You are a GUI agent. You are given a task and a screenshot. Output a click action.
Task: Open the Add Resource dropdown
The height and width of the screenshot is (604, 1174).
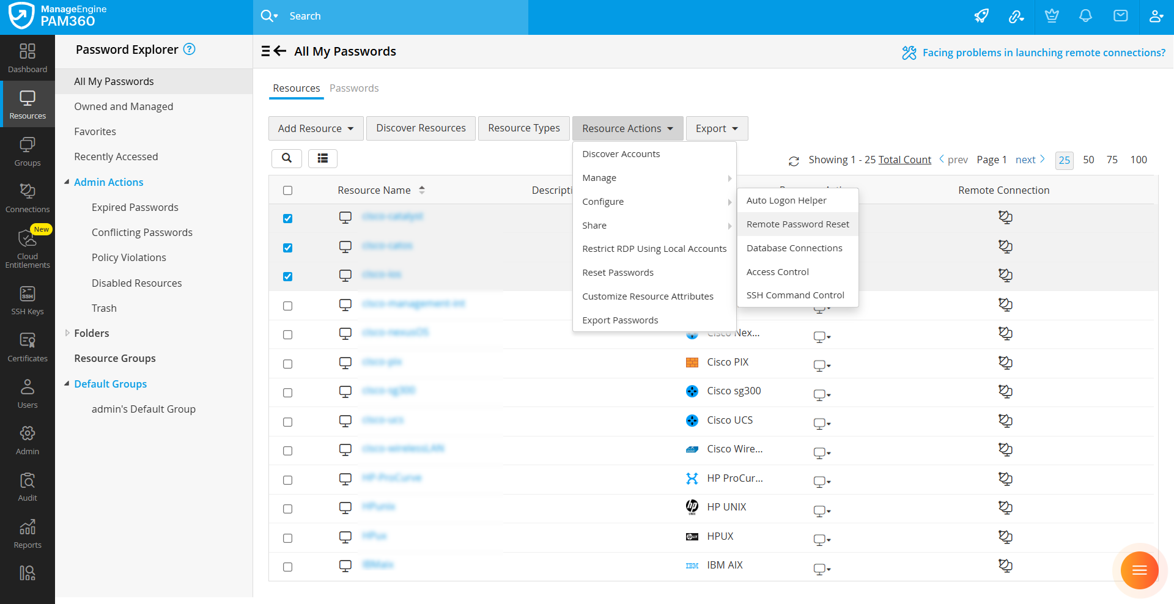[316, 128]
